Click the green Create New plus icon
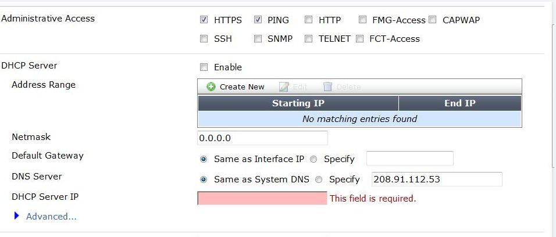The width and height of the screenshot is (556, 237). 211,87
